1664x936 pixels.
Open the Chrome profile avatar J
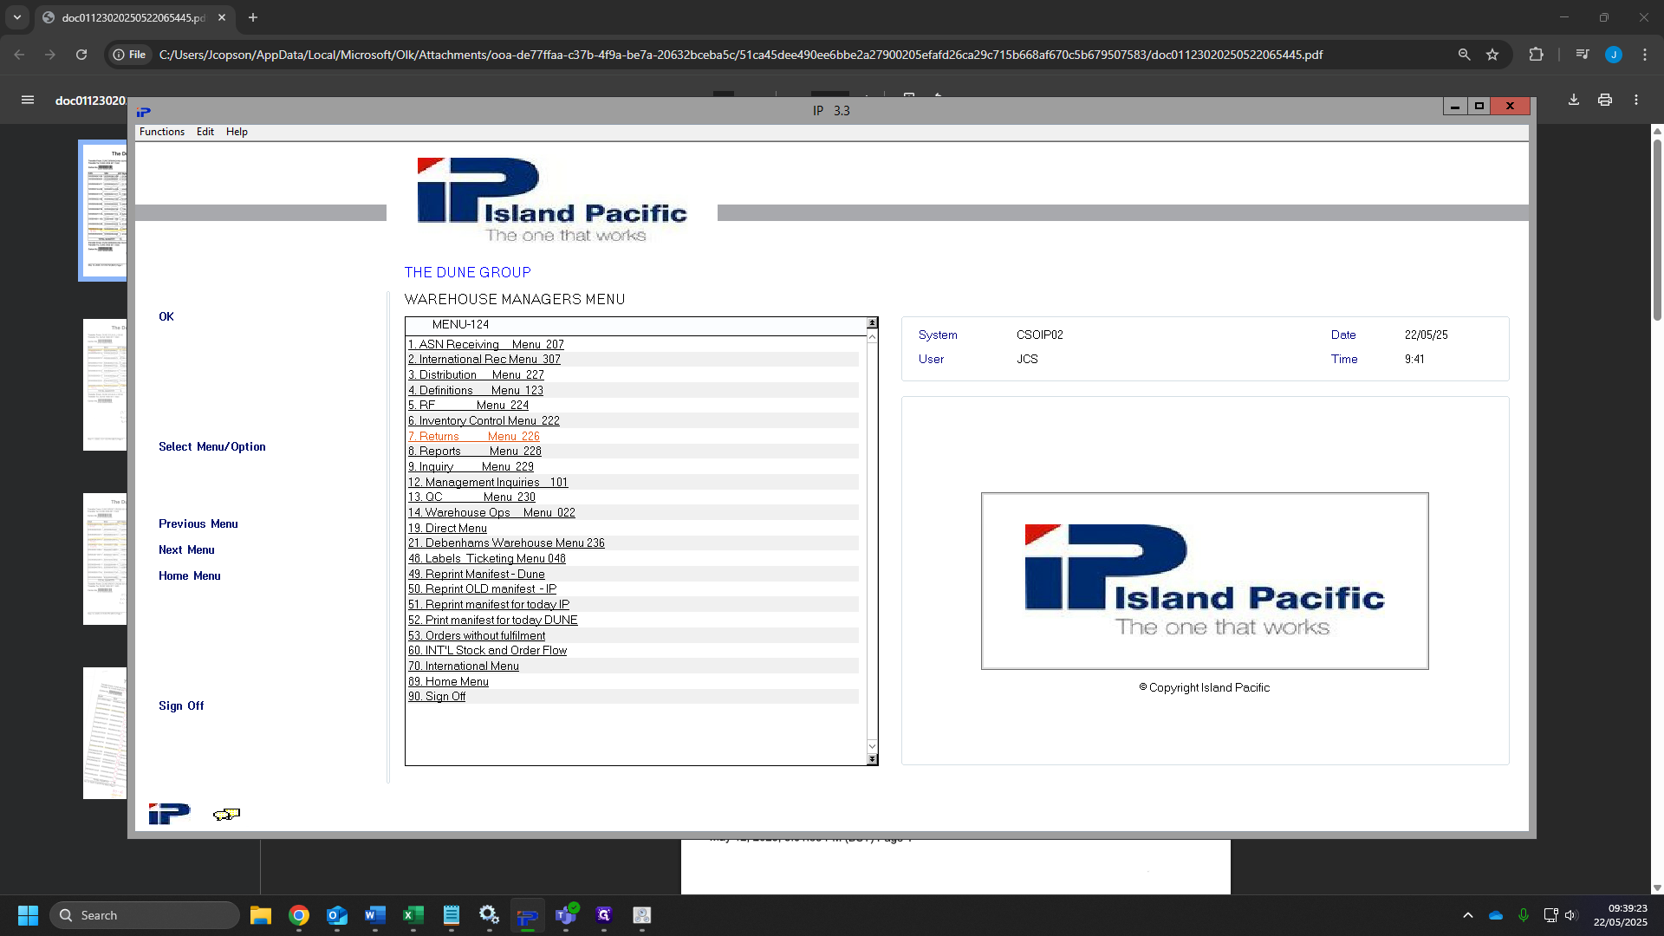[1614, 55]
